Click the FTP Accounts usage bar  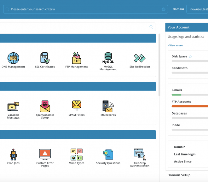[x=190, y=106]
